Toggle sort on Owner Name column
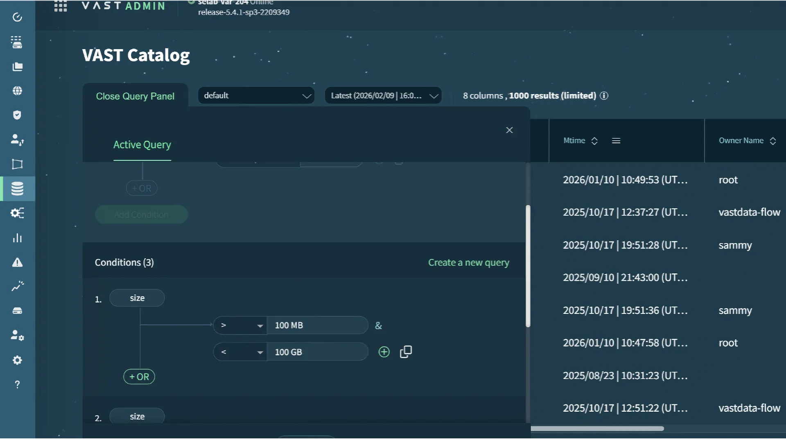786x442 pixels. click(773, 141)
